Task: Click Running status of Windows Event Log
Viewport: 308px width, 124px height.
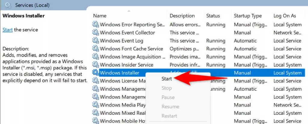Action: click(x=216, y=41)
